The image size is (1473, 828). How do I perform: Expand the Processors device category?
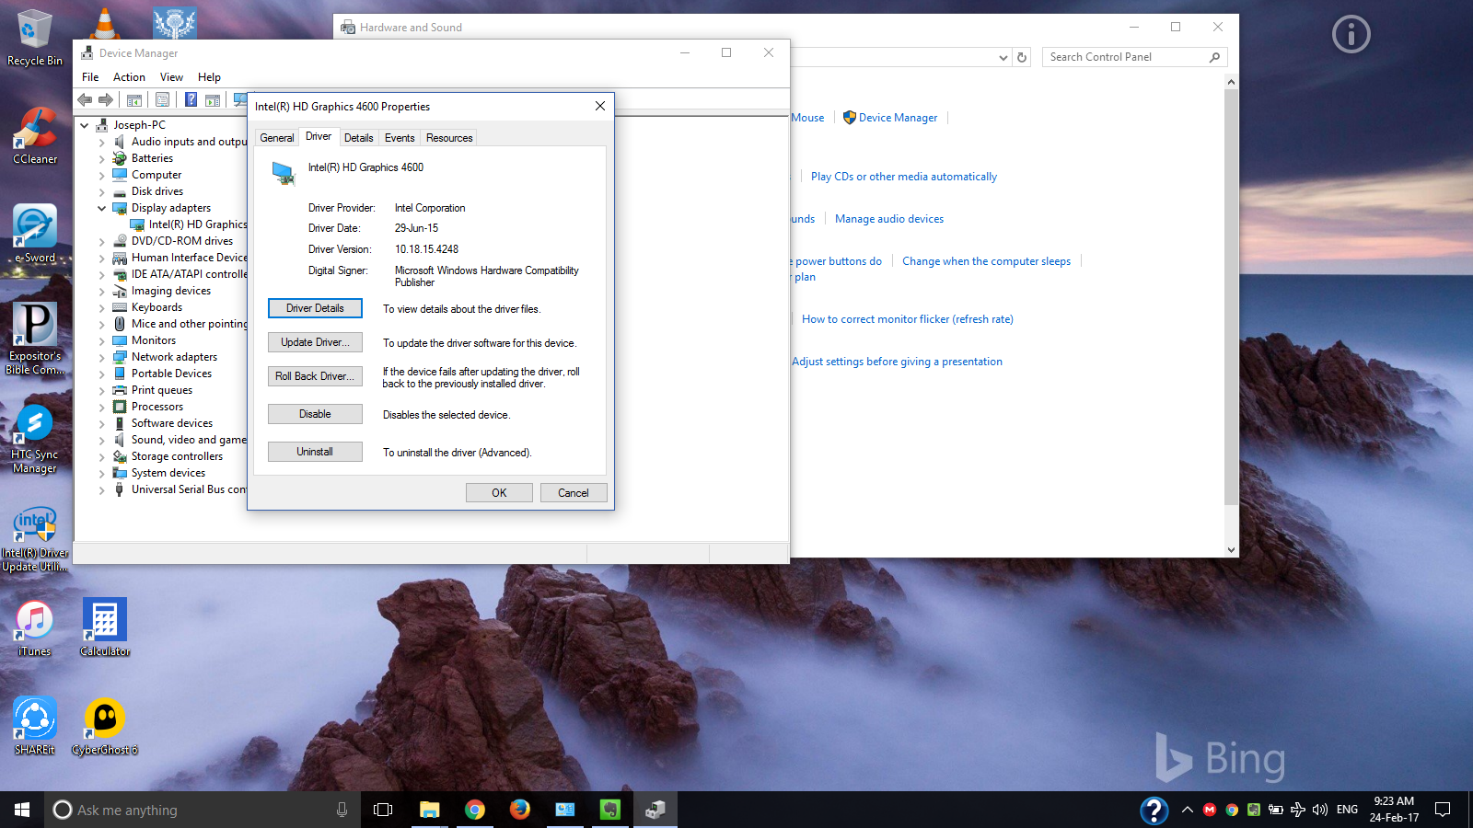101,408
